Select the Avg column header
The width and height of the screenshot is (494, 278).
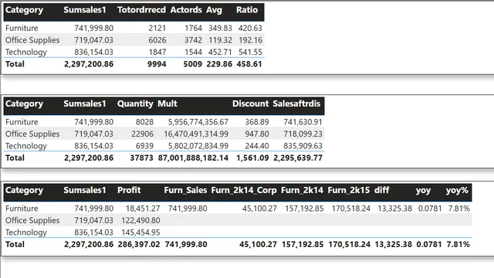click(x=214, y=10)
